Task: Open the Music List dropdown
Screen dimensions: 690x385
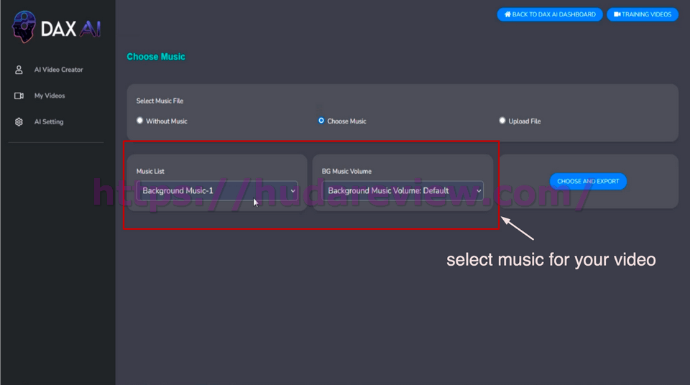Action: pos(216,190)
